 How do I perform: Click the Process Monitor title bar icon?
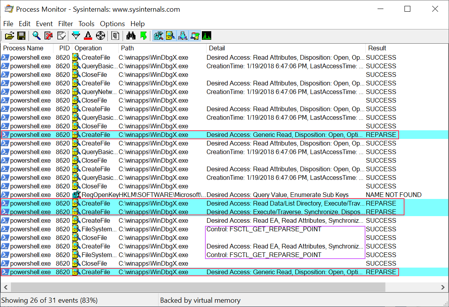pos(9,9)
